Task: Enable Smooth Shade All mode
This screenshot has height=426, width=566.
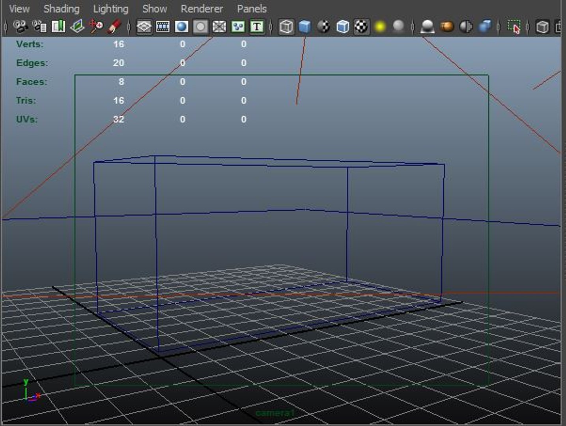Action: tap(305, 27)
